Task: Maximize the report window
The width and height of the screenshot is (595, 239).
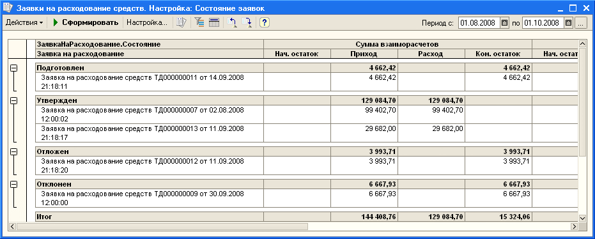Action: click(573, 8)
